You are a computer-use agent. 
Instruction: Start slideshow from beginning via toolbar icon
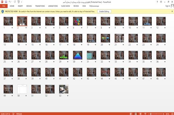click(19, 2)
